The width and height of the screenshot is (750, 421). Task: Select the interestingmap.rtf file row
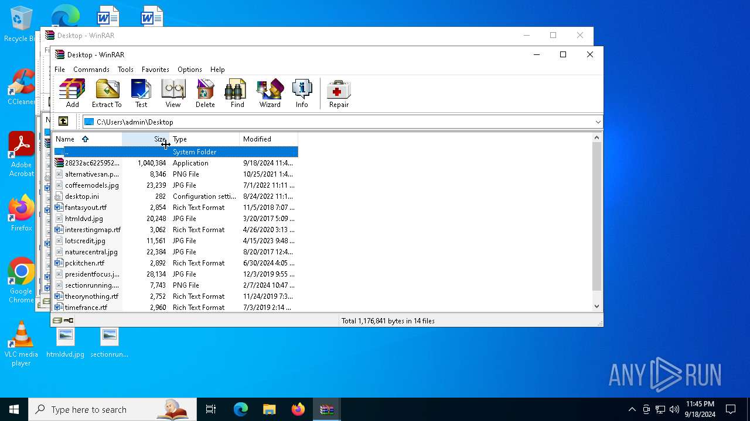click(176, 230)
